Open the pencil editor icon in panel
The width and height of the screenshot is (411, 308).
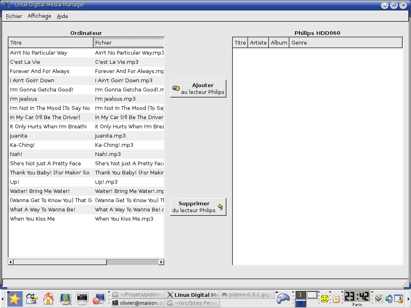31,298
